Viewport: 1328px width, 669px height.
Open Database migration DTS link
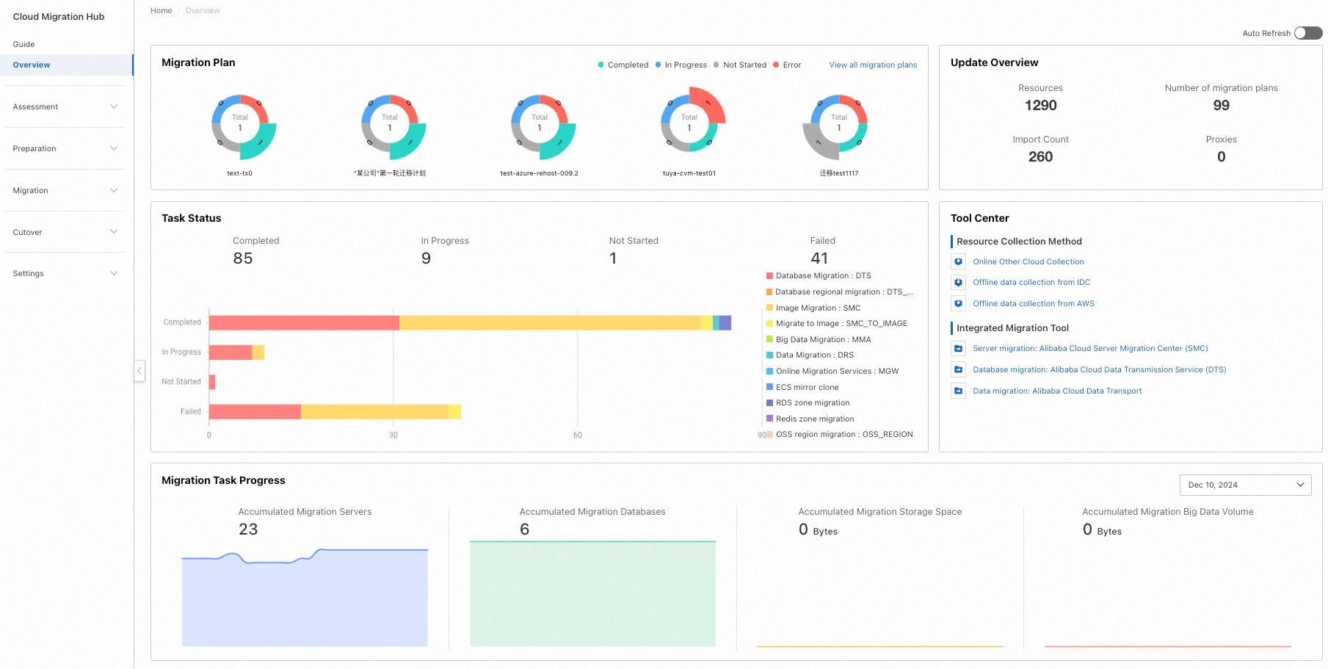(x=1099, y=369)
